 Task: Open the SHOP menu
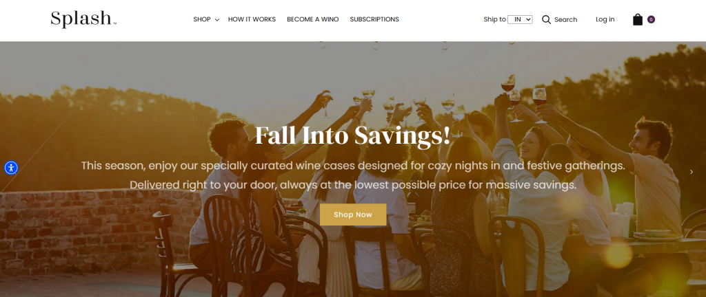(x=202, y=19)
